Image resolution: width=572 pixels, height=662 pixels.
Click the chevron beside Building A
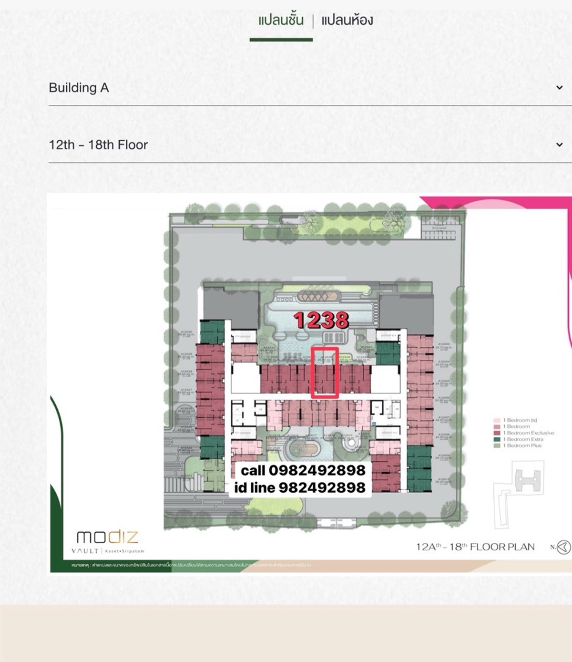[x=559, y=88]
